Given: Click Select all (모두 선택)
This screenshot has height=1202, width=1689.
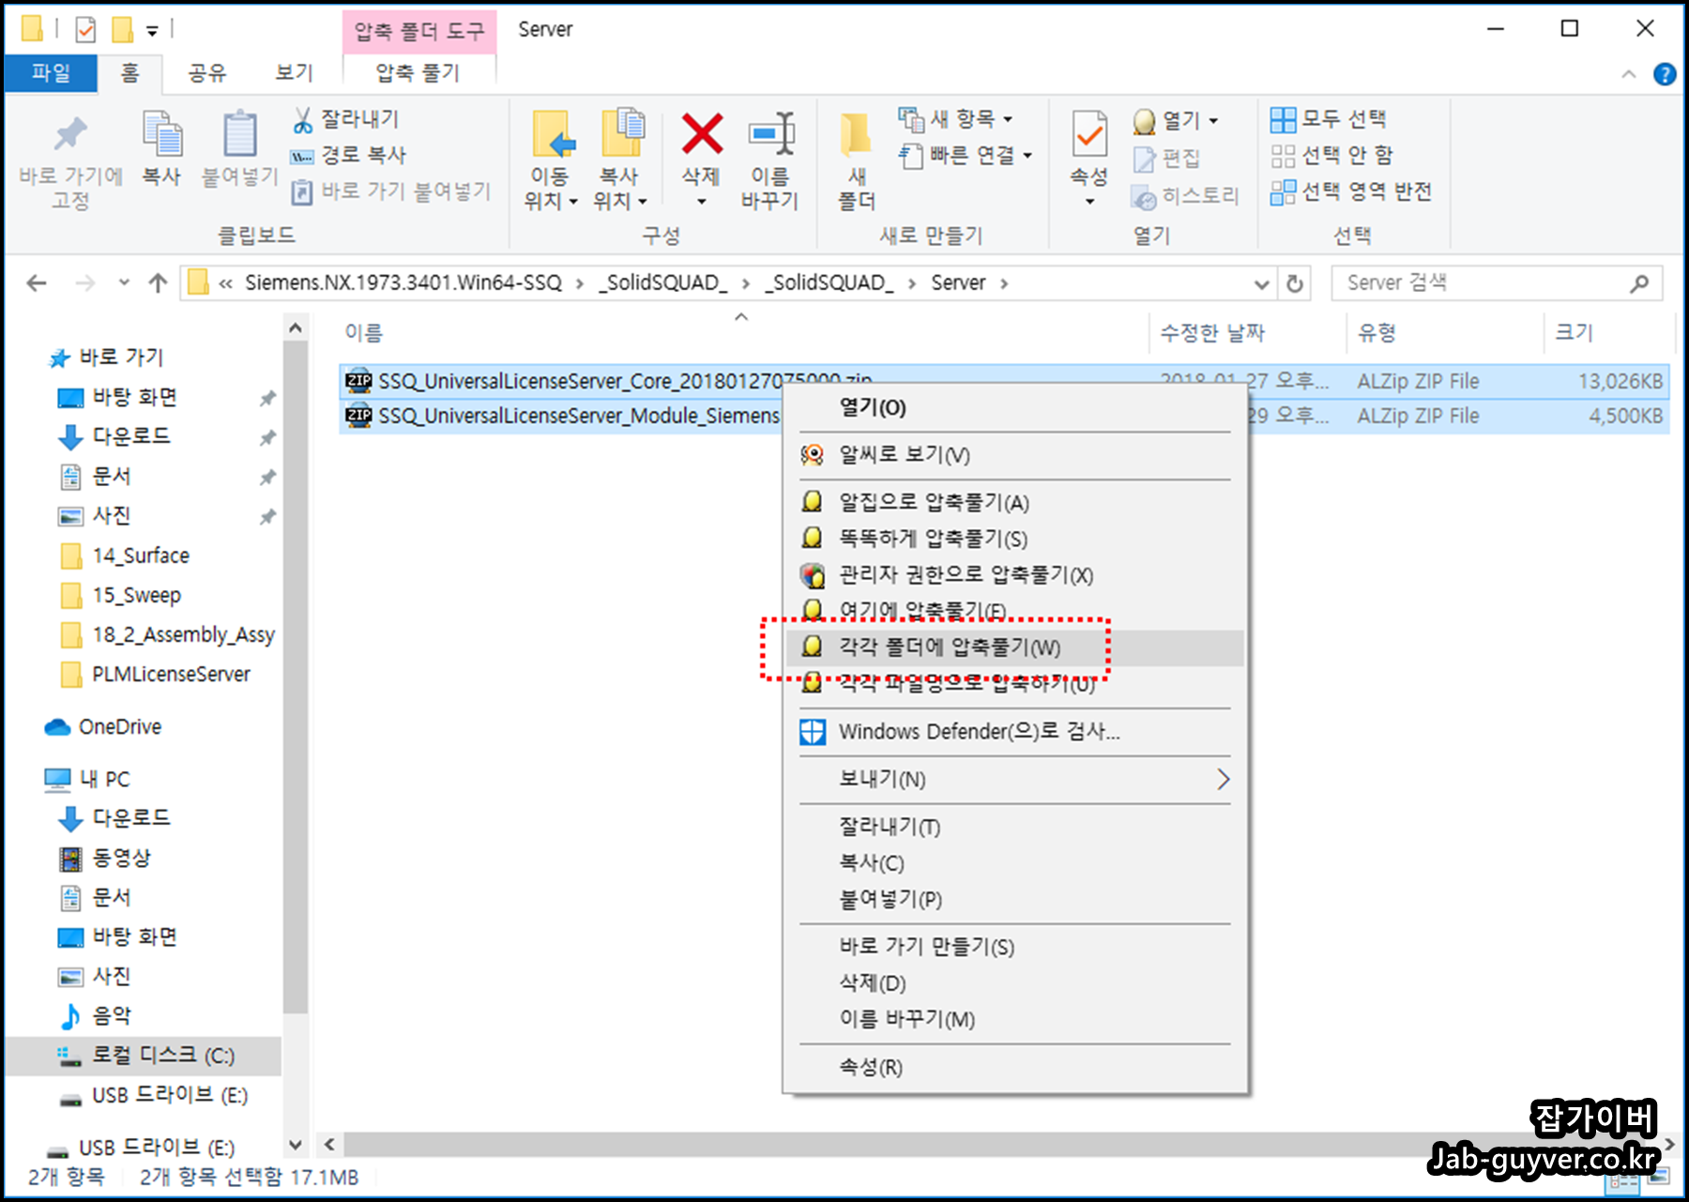Looking at the screenshot, I should (1328, 119).
